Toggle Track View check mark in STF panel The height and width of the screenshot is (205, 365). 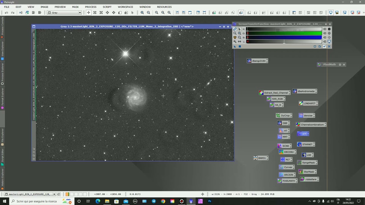(324, 46)
